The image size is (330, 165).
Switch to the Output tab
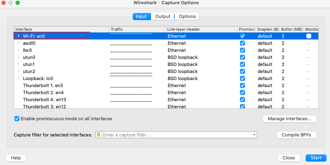click(163, 17)
